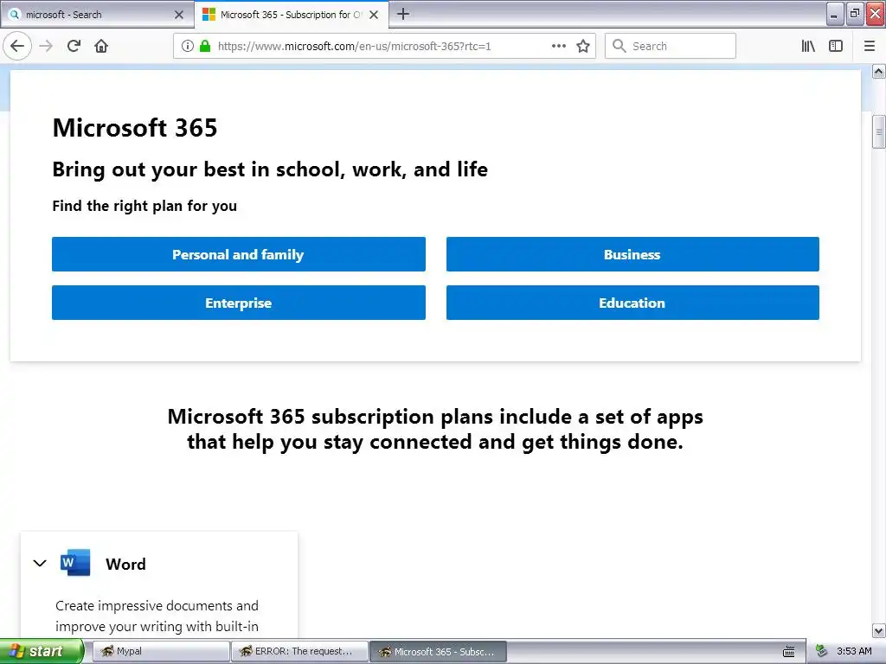886x664 pixels.
Task: Toggle the sidebar view icon
Action: (x=836, y=46)
